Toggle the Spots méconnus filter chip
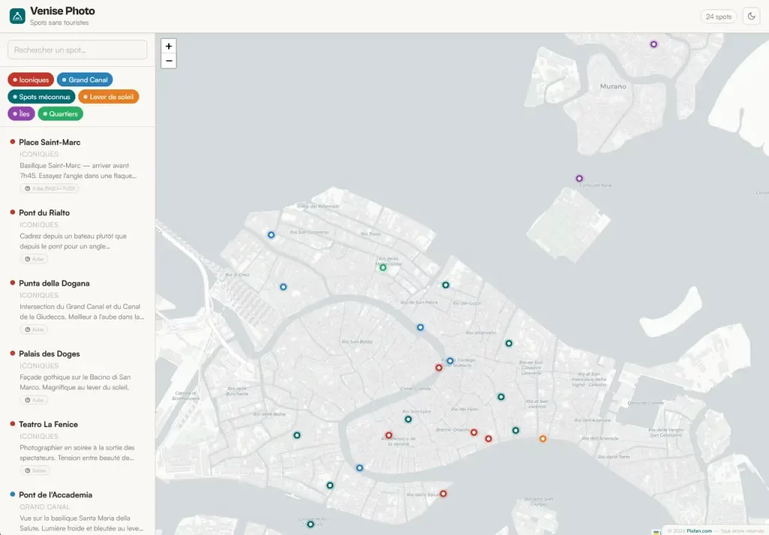The image size is (769, 535). tap(42, 97)
